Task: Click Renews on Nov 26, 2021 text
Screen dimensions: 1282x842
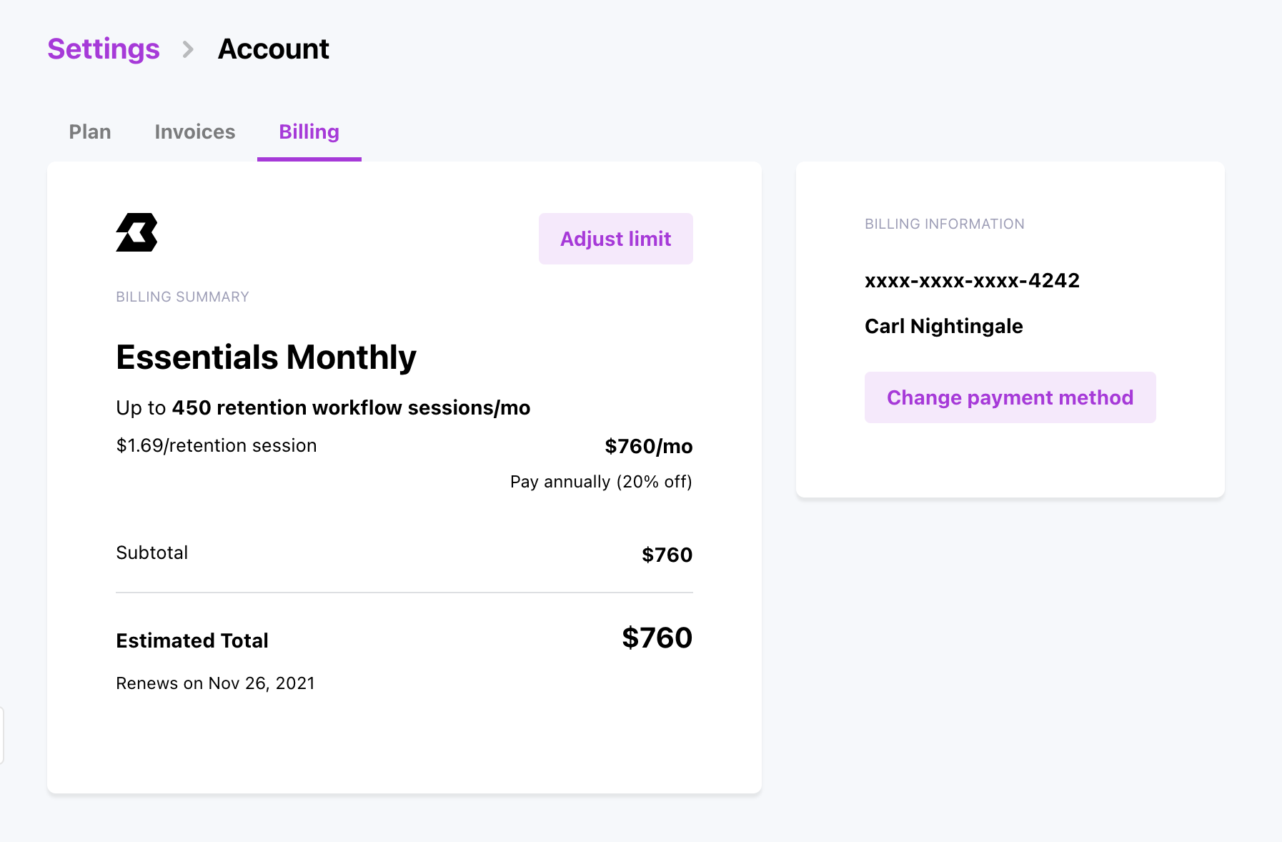Action: 215,683
